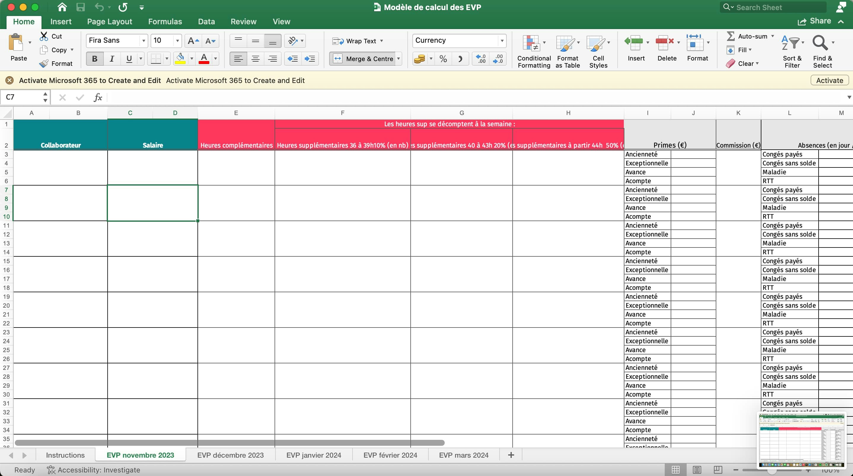This screenshot has height=476, width=853.
Task: Open the Home ribbon tab
Action: (x=23, y=21)
